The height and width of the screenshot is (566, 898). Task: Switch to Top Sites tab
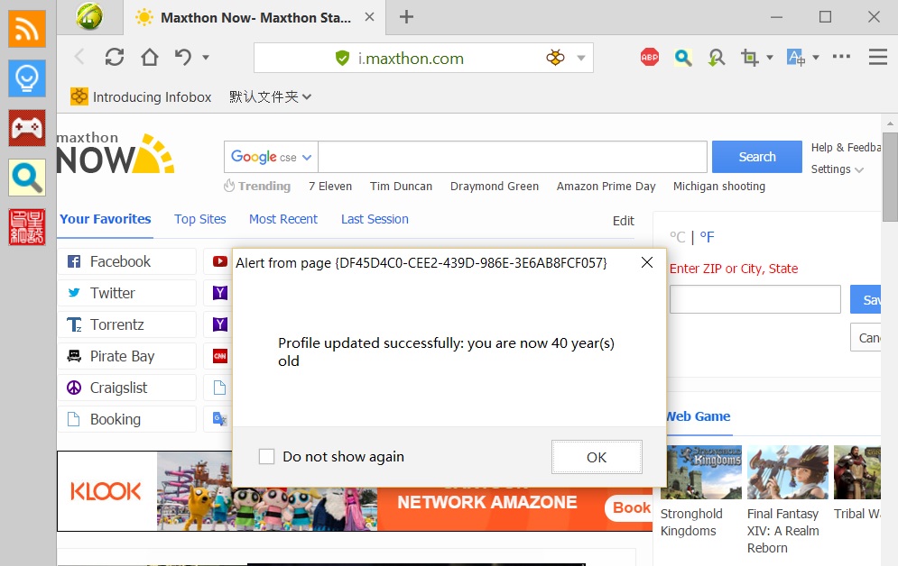coord(199,219)
